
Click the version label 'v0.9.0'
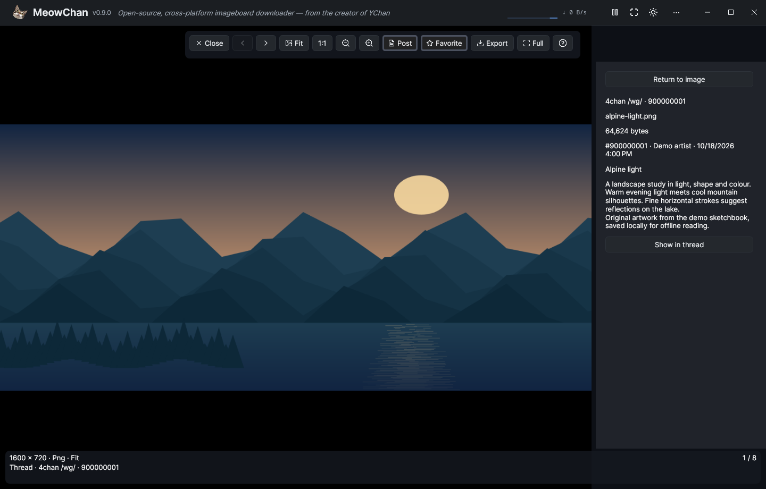tap(102, 13)
